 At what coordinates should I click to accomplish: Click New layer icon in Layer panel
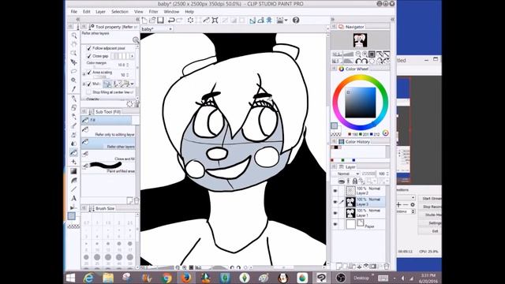pos(339,266)
